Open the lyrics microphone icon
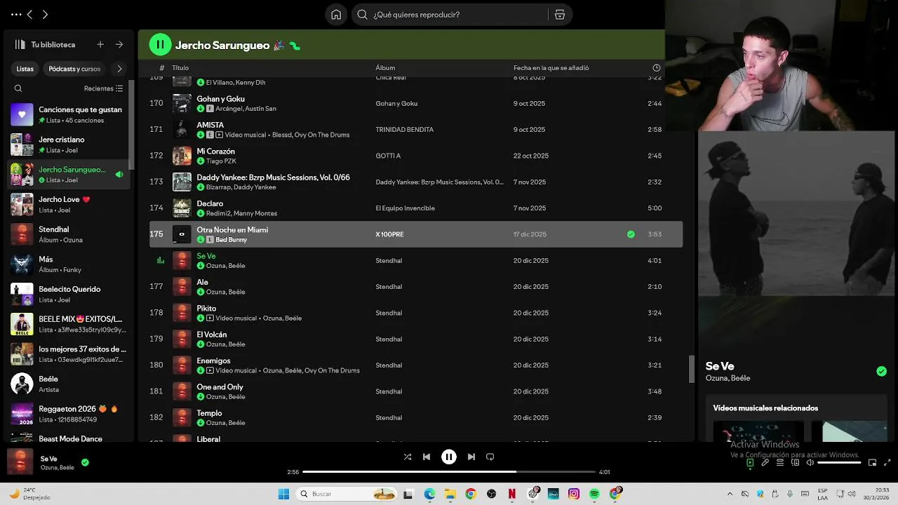Image resolution: width=898 pixels, height=505 pixels. coord(765,462)
